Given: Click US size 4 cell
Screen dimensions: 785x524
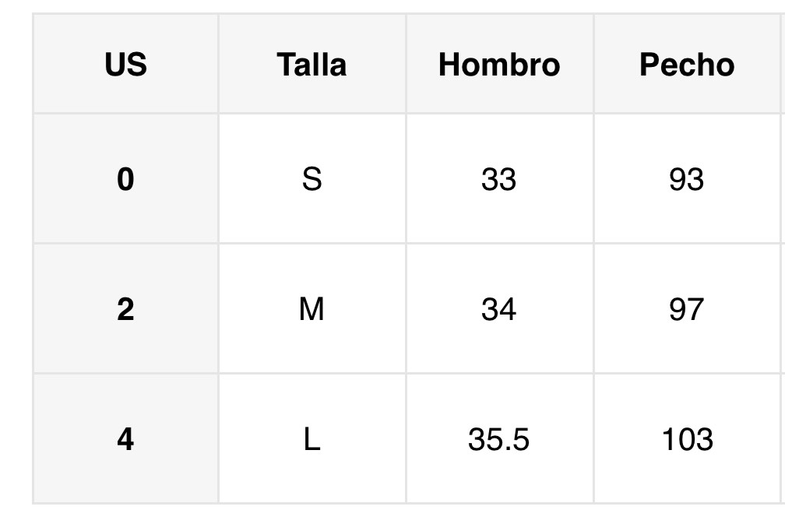Looking at the screenshot, I should click(125, 440).
